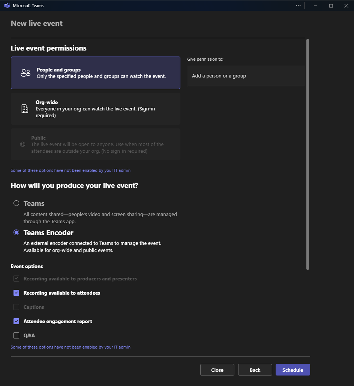Toggle the Captions checkbox
The image size is (354, 386).
(16, 307)
